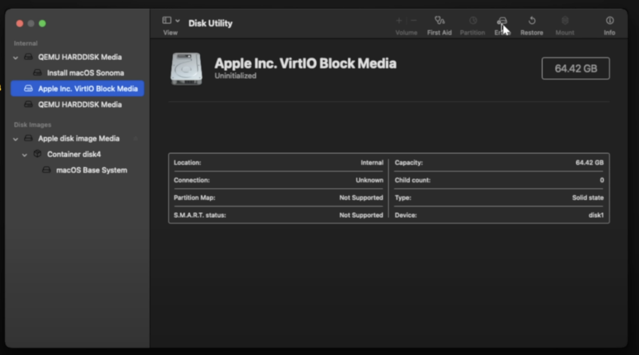Click the 64.42 GB capacity box
639x355 pixels.
[576, 68]
